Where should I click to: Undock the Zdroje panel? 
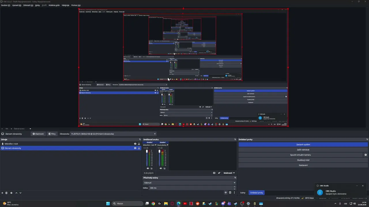tap(140, 139)
